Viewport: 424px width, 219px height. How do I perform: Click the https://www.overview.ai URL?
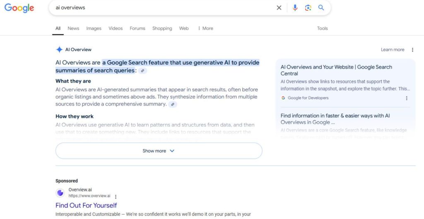coord(89,196)
